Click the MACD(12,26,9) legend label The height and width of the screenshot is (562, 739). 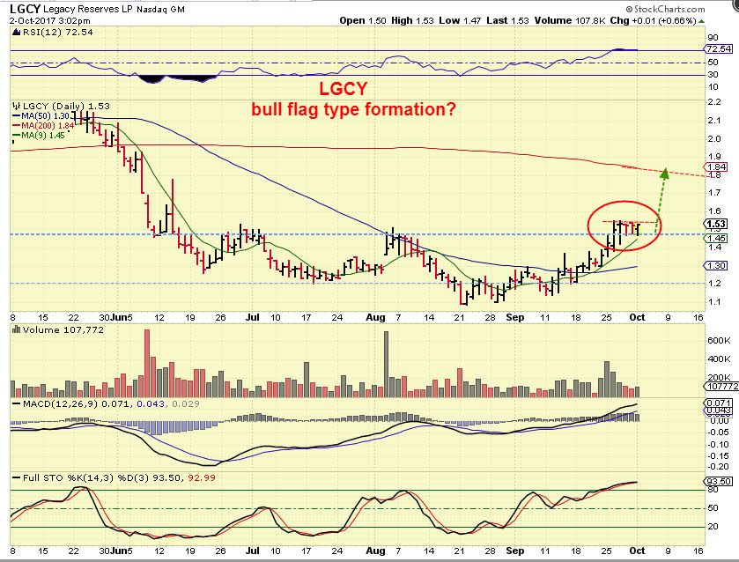pos(59,404)
